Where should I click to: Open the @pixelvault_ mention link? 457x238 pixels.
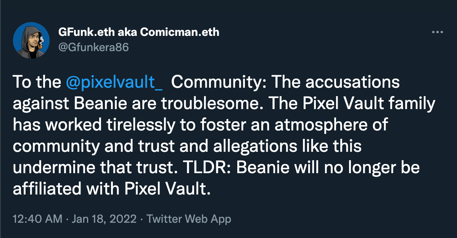pyautogui.click(x=114, y=83)
